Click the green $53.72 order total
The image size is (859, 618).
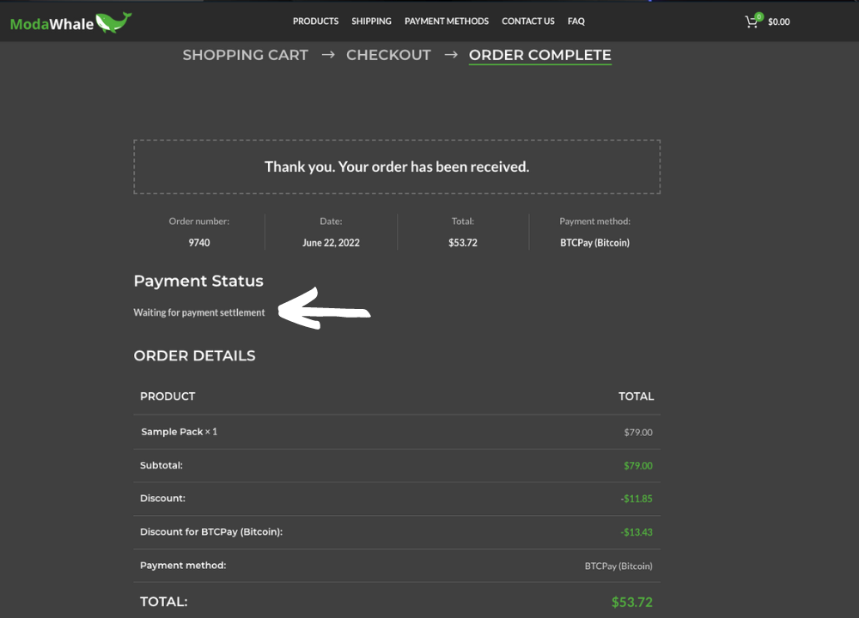631,602
